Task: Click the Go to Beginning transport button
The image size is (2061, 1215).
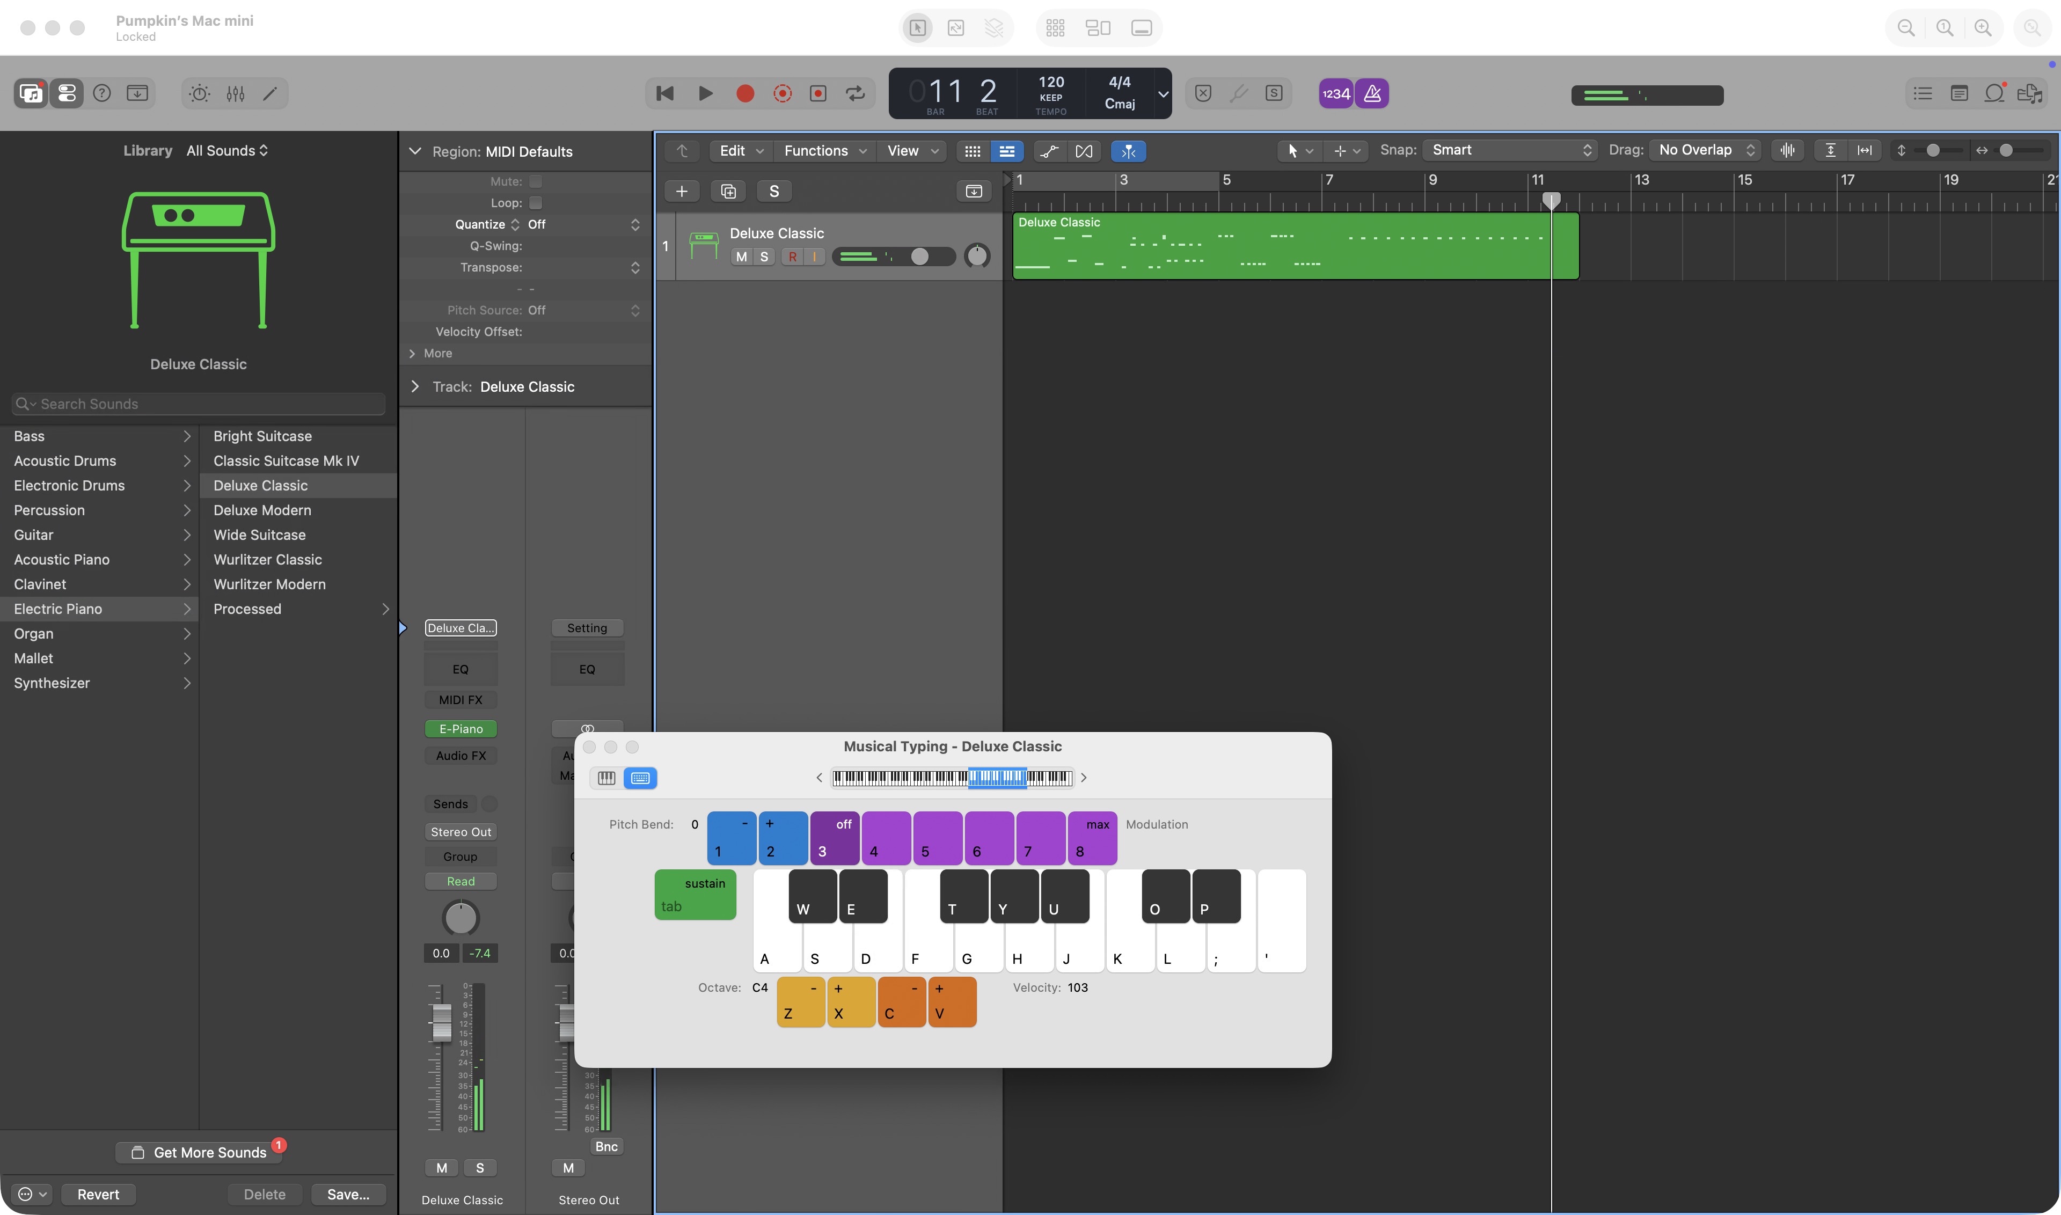Action: tap(665, 93)
